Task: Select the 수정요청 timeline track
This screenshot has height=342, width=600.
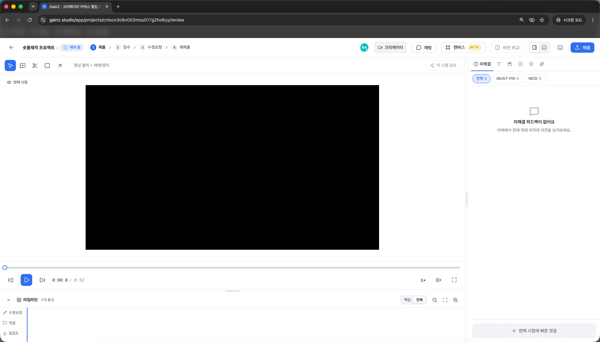Action: point(13,313)
